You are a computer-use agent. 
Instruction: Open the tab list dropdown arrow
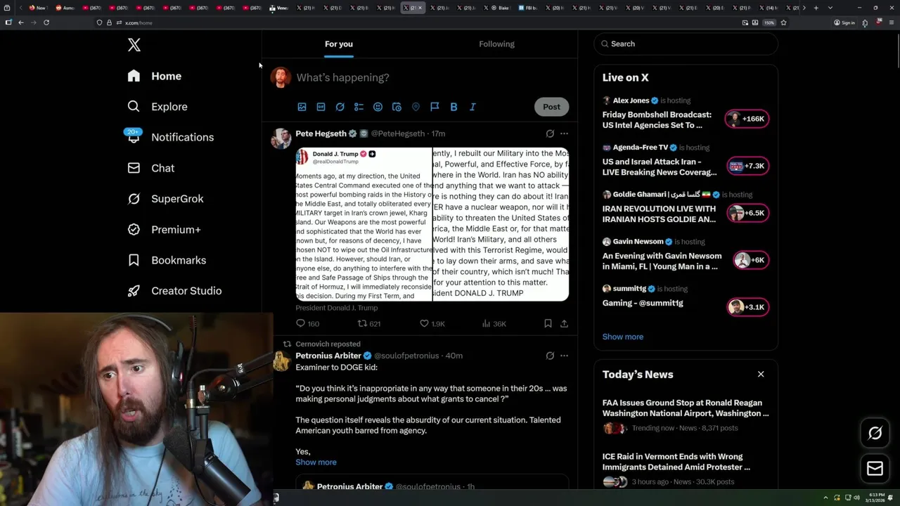pyautogui.click(x=830, y=8)
